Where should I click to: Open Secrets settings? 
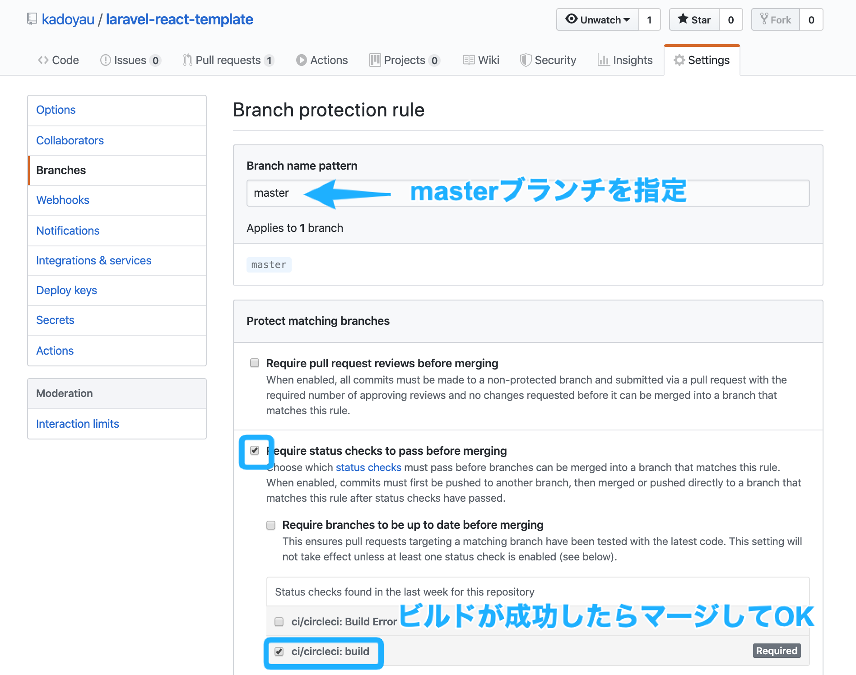117,320
